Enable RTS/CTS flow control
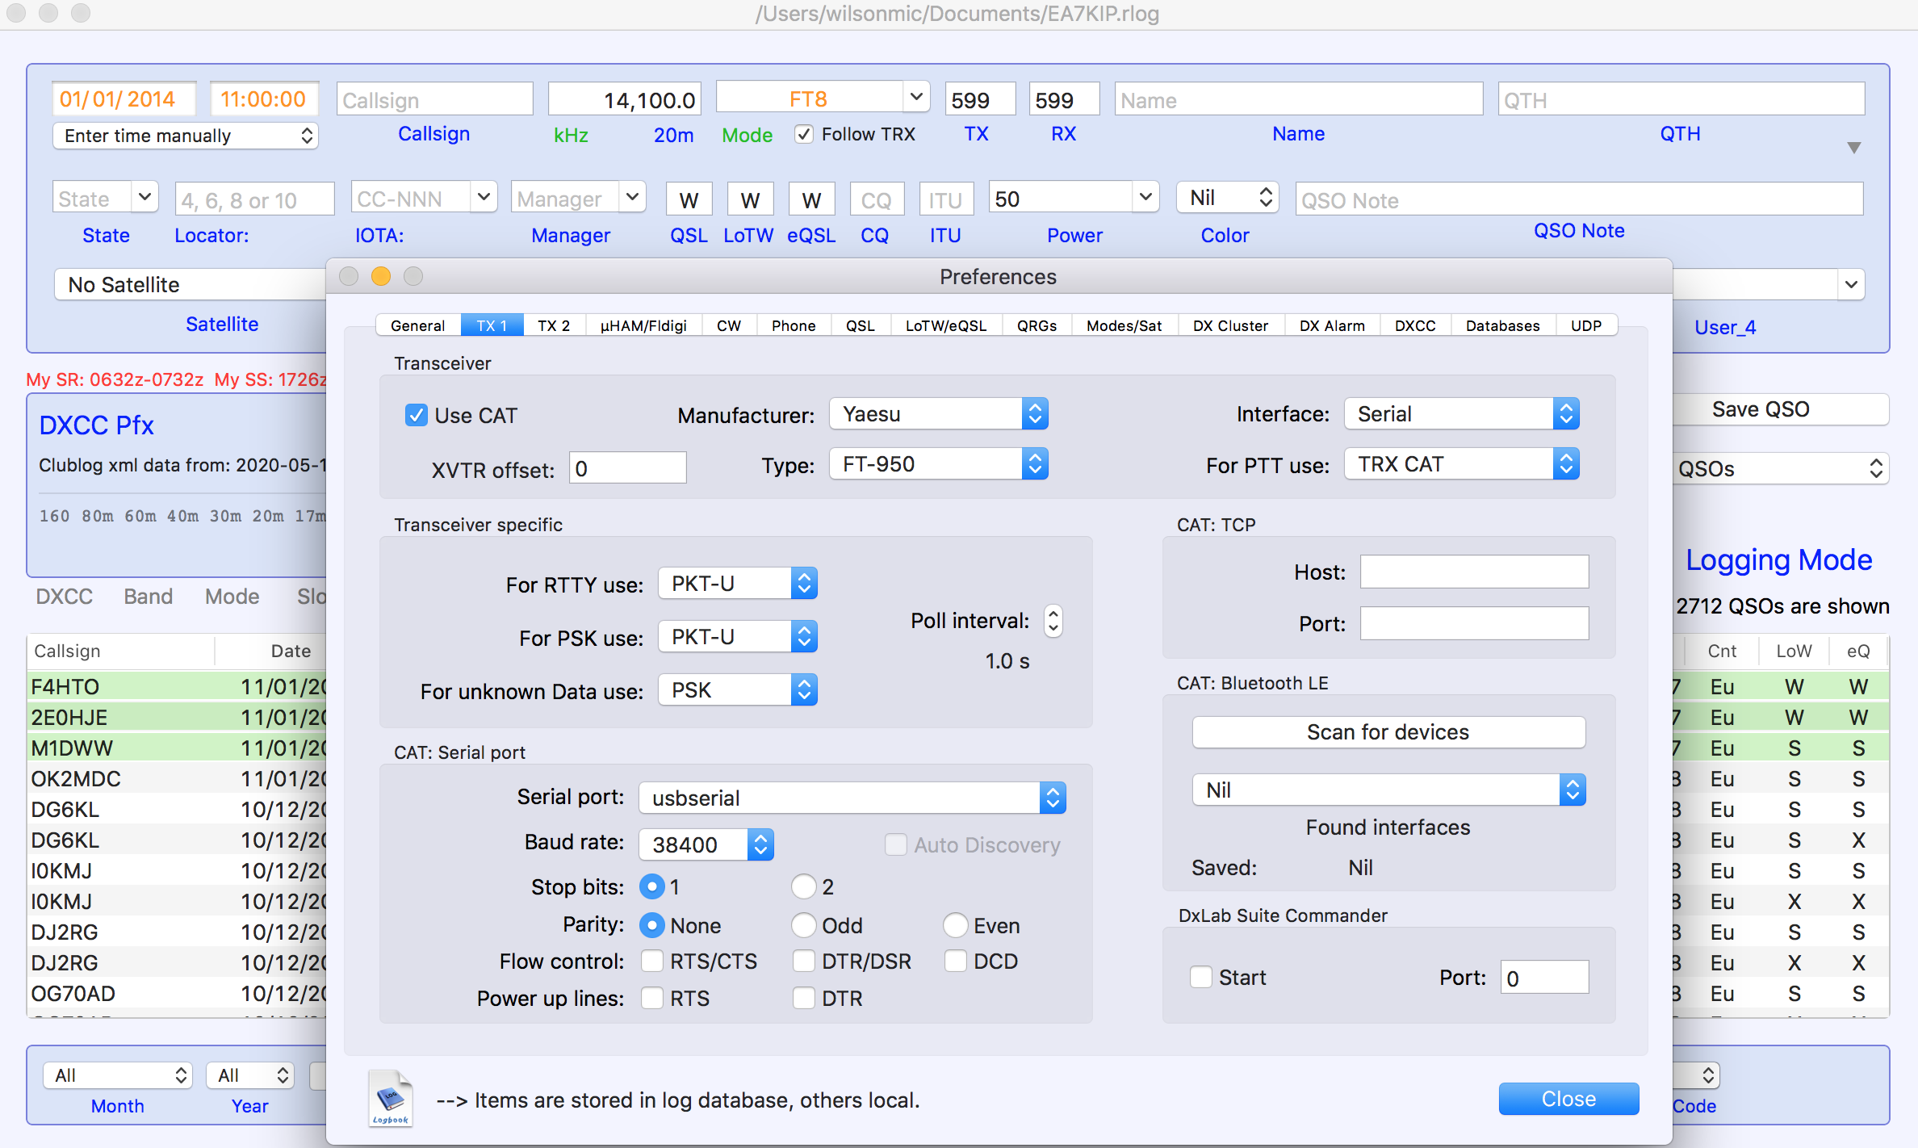 pyautogui.click(x=652, y=961)
